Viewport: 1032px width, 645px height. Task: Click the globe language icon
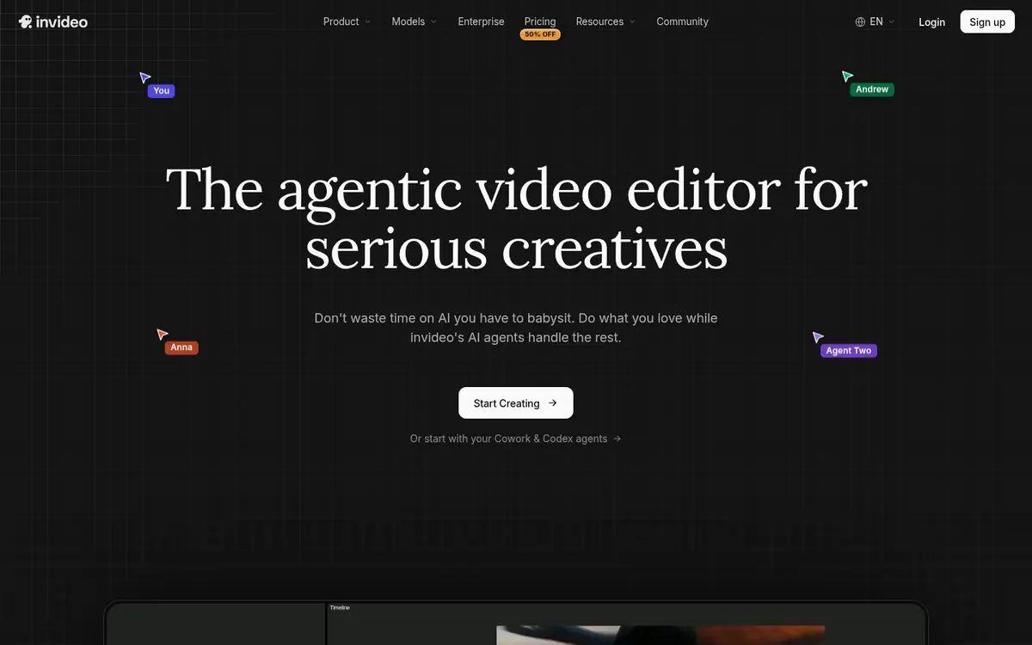(x=860, y=21)
